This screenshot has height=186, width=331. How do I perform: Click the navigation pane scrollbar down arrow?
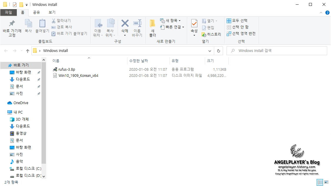click(44, 177)
